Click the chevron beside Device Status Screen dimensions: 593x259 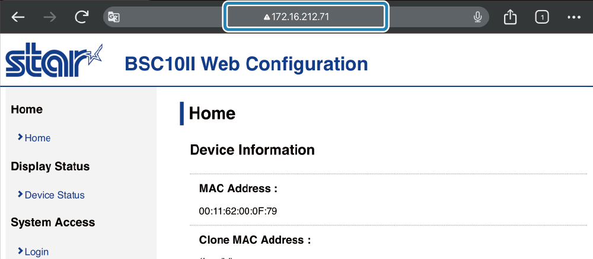point(21,194)
